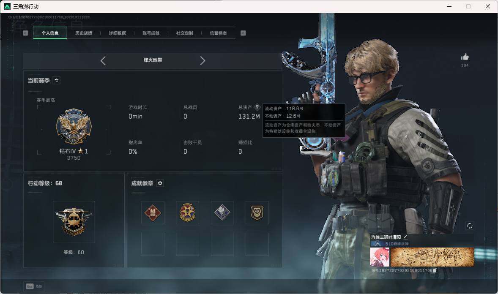
Task: Click the rotate character refresh icon
Action: coord(470,226)
